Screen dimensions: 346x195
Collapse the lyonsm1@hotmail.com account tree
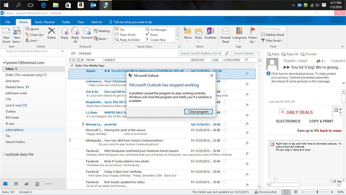point(4,63)
